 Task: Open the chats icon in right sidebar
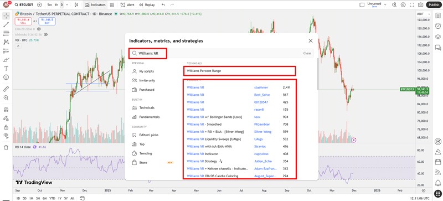click(x=438, y=47)
